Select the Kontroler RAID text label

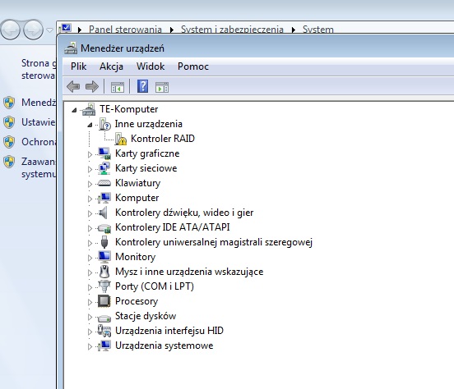point(162,139)
